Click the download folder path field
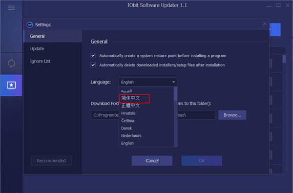This screenshot has height=193, width=293. [153, 115]
